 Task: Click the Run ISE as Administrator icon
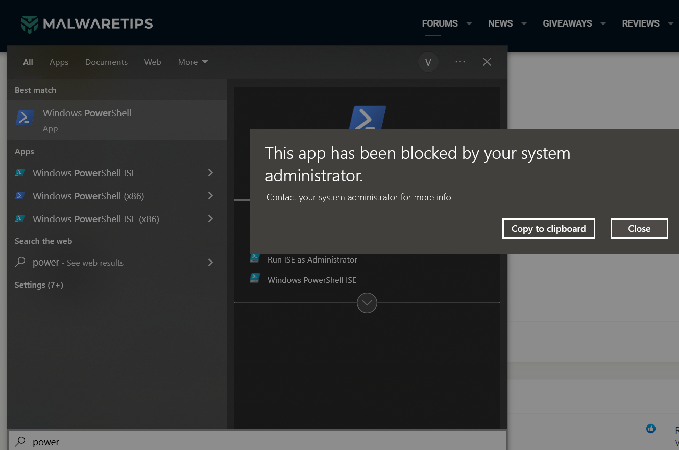click(x=254, y=258)
